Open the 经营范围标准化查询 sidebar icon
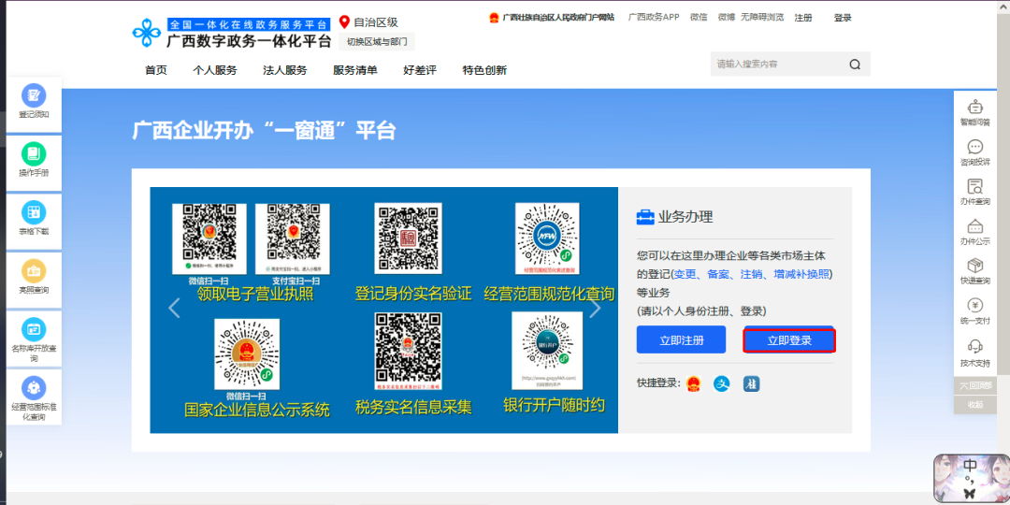 pyautogui.click(x=34, y=388)
